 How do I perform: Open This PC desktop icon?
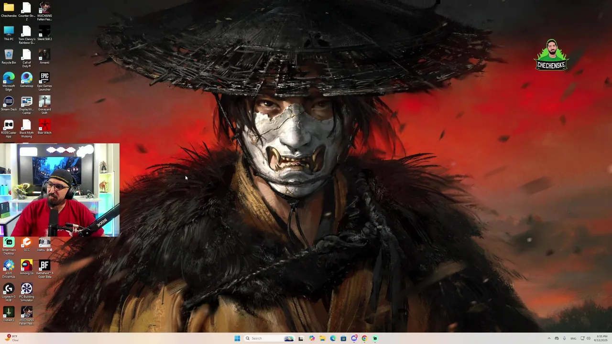tap(9, 33)
